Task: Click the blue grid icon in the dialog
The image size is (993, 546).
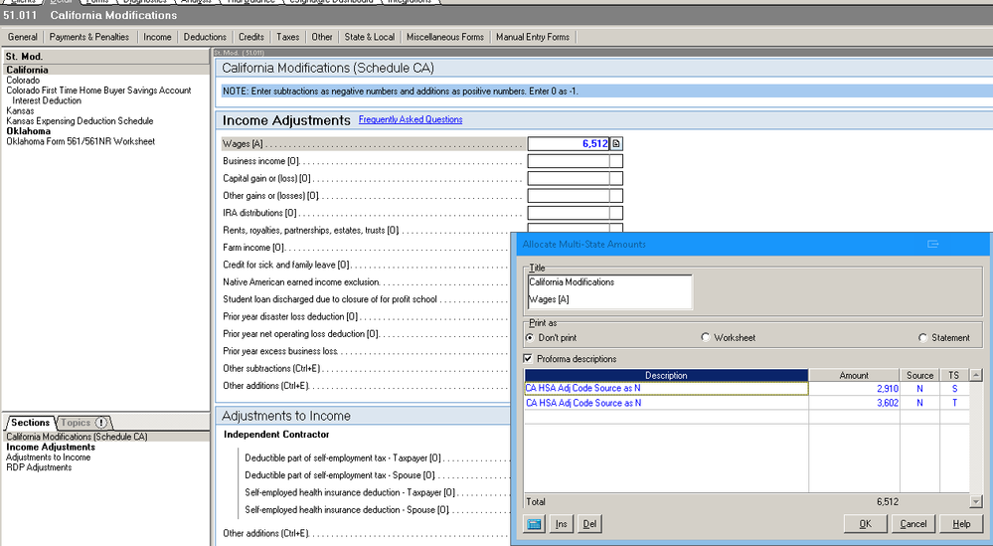Action: 534,524
